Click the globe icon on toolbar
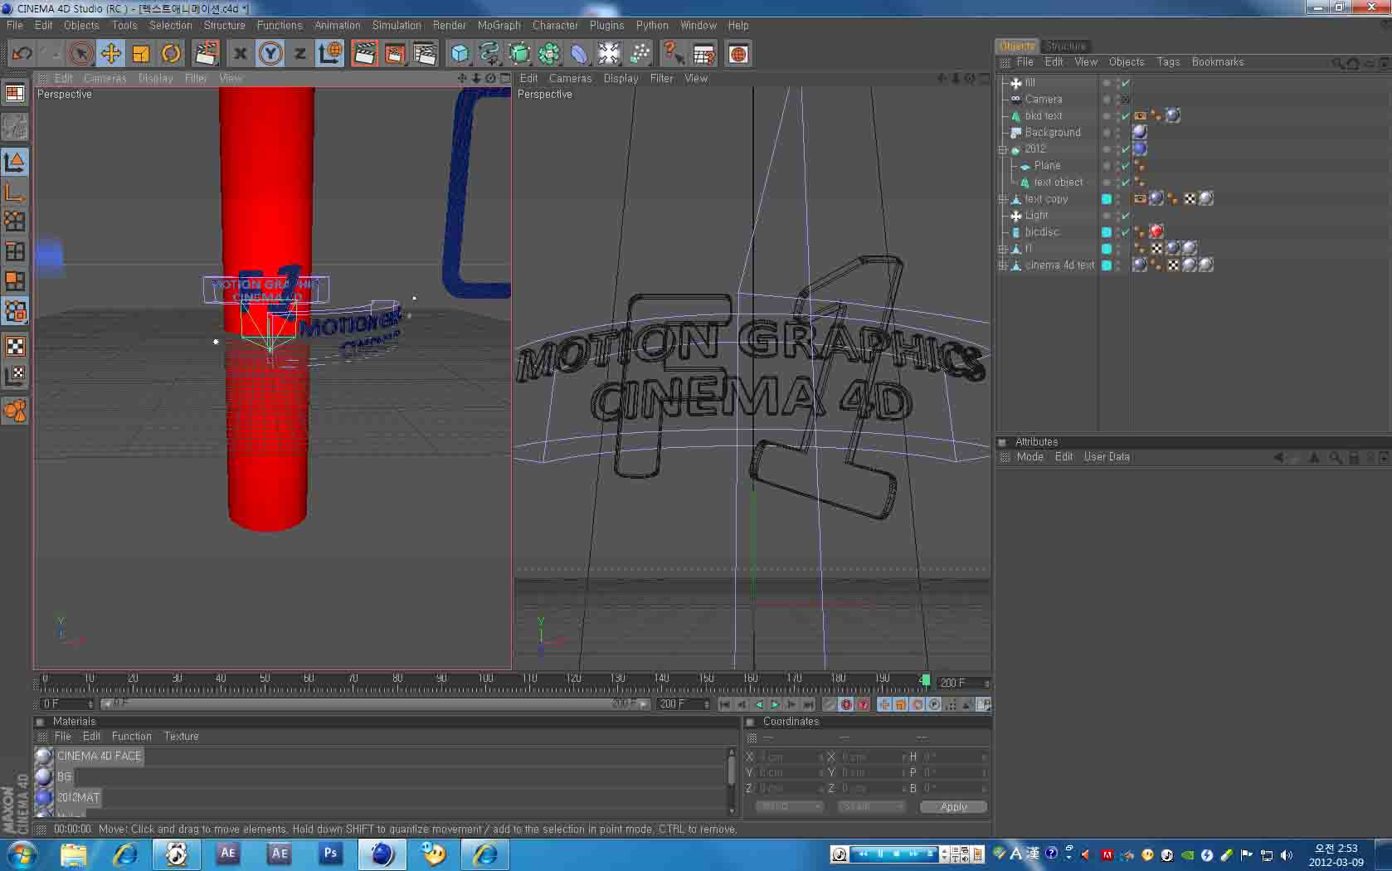 click(x=738, y=54)
